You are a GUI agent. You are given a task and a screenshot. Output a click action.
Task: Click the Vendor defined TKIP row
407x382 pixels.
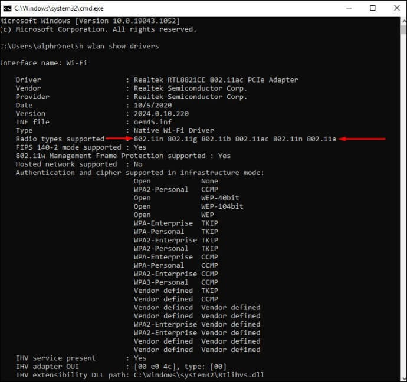coord(176,291)
